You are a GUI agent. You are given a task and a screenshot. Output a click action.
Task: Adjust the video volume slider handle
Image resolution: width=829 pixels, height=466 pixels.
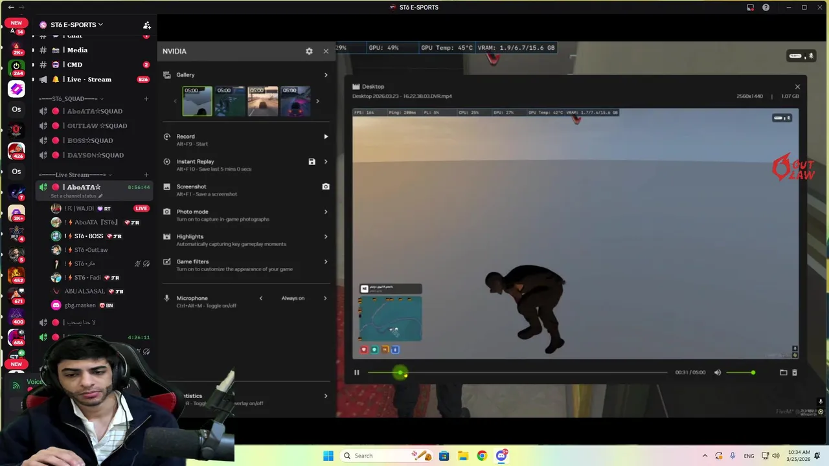click(753, 373)
